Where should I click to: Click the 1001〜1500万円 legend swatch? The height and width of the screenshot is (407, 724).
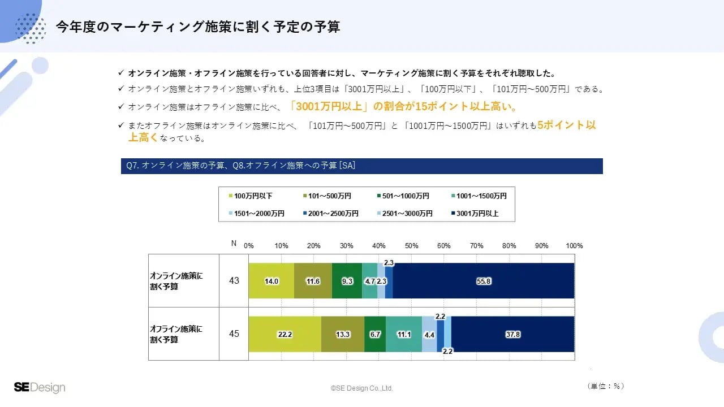click(x=453, y=196)
